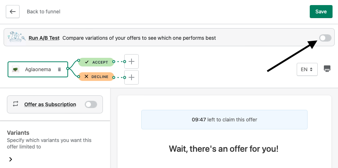
Task: Click the Aglaonema plant thumbnail
Action: pos(16,69)
